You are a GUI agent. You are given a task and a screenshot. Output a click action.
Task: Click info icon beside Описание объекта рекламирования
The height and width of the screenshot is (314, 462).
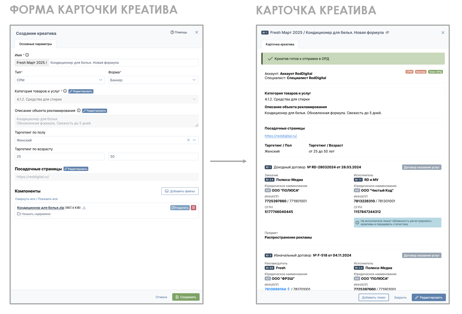pyautogui.click(x=79, y=110)
